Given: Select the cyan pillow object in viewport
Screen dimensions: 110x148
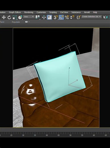Looking at the screenshot, I should pyautogui.click(x=60, y=77).
